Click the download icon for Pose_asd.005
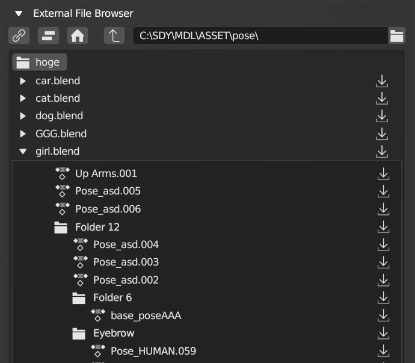The image size is (415, 363). point(383,191)
